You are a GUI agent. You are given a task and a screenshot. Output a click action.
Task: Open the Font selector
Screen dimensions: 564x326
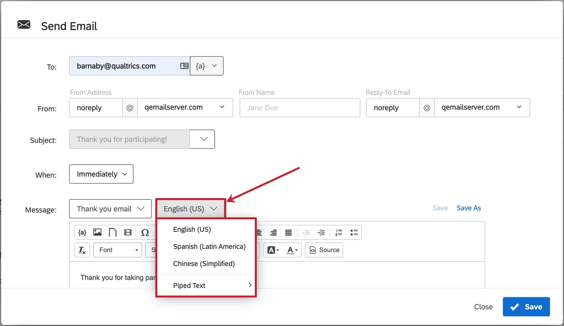click(117, 250)
